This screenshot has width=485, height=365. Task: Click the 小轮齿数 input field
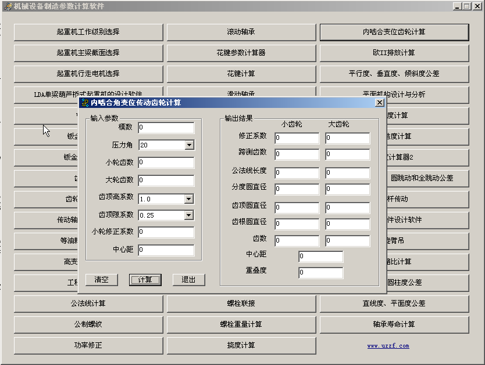click(x=166, y=162)
